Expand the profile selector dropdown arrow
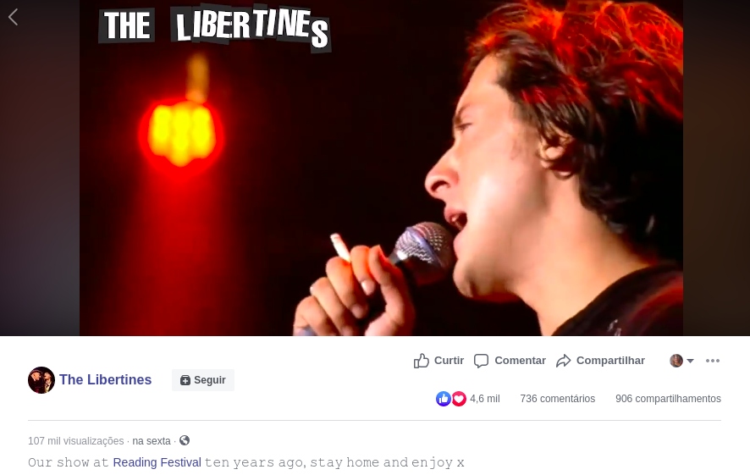 click(690, 361)
